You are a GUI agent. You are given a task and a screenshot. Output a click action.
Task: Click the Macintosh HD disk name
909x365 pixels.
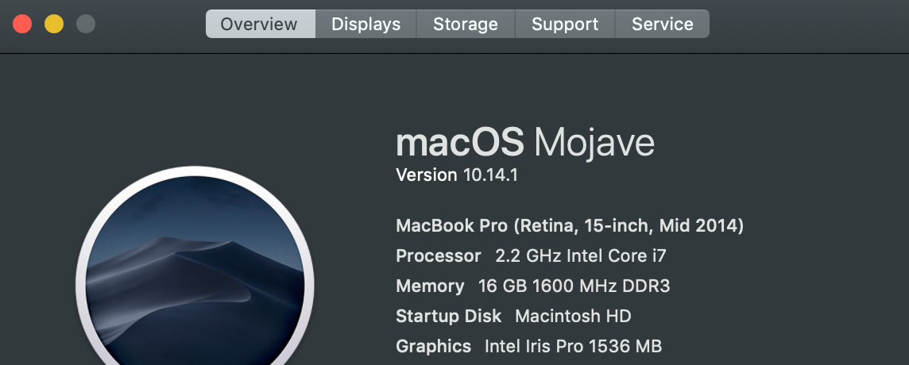pos(573,317)
